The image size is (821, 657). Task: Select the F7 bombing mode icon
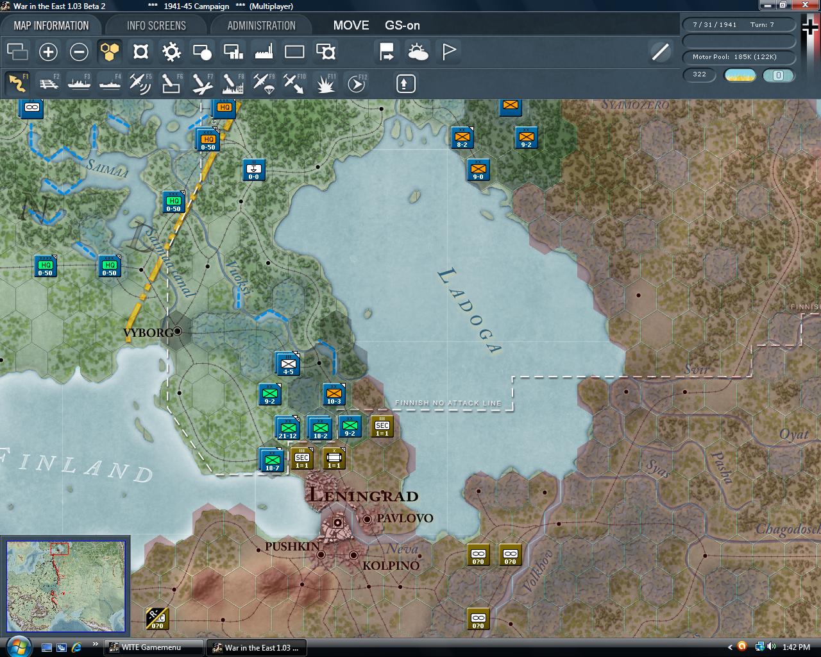point(202,83)
